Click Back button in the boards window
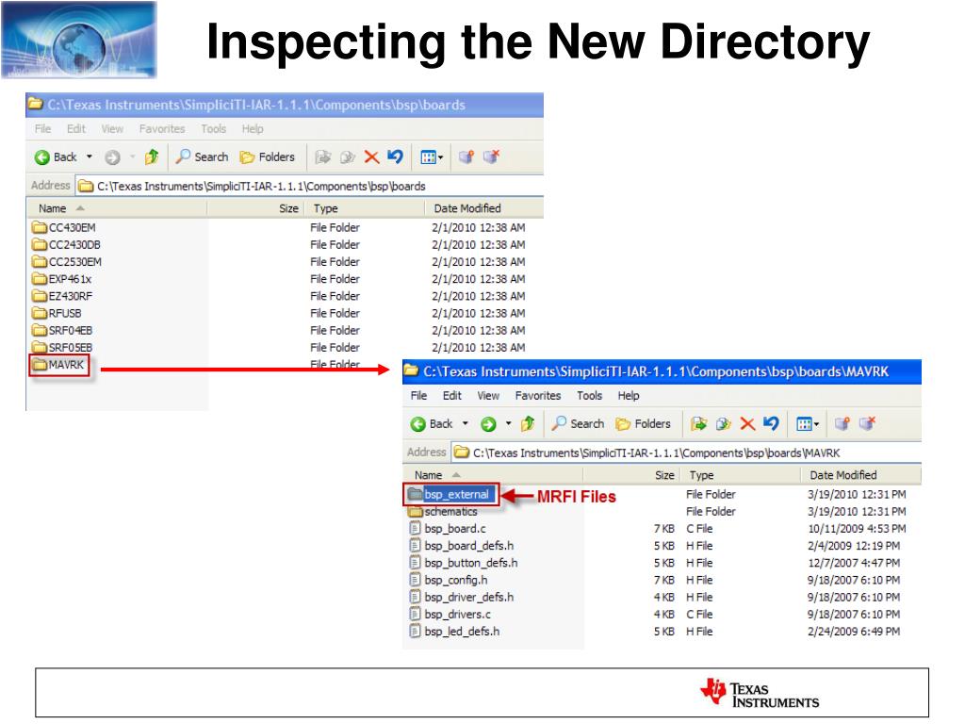Viewport: 965px width, 724px height. pos(56,157)
